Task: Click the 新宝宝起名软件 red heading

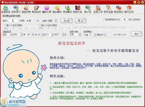Action: point(72,43)
